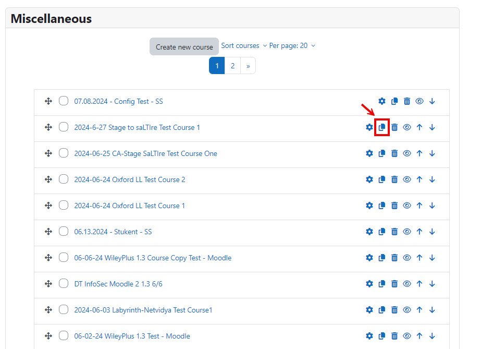This screenshot has height=349, width=481.
Task: Move 06.13.2024 - Stukent - SS down
Action: click(432, 232)
